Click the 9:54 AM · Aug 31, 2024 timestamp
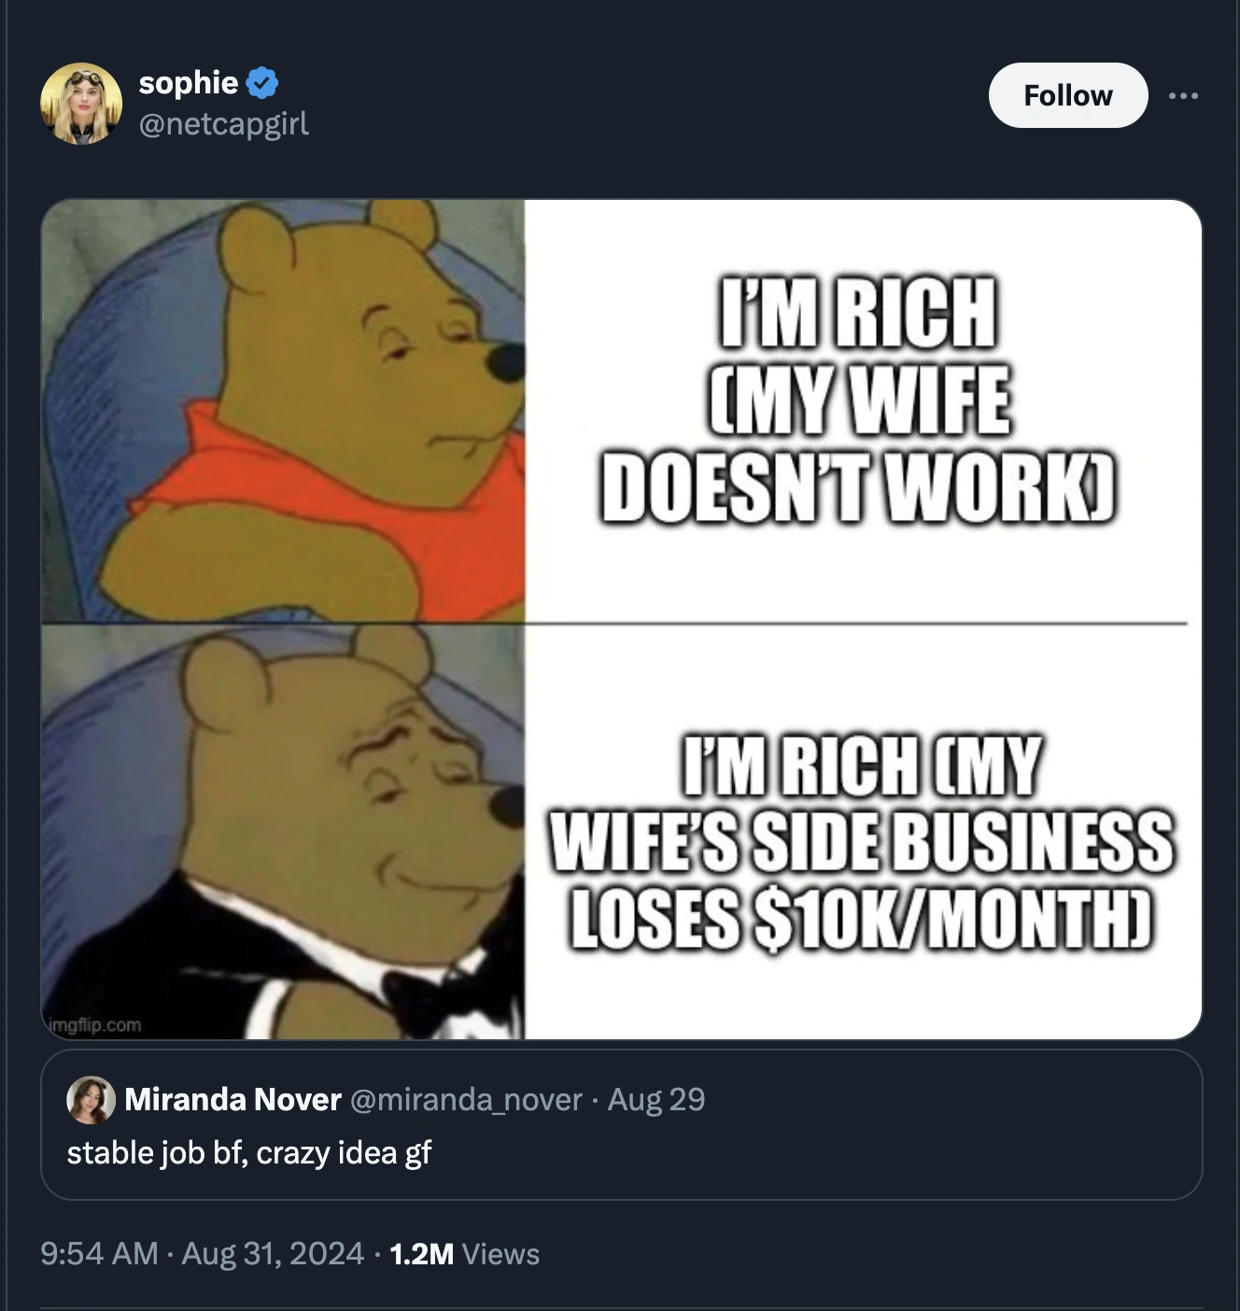The height and width of the screenshot is (1311, 1240). [x=202, y=1253]
